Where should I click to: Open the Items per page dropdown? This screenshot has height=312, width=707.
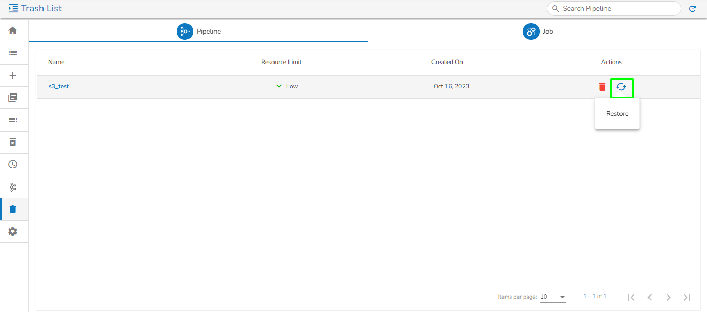pos(553,297)
